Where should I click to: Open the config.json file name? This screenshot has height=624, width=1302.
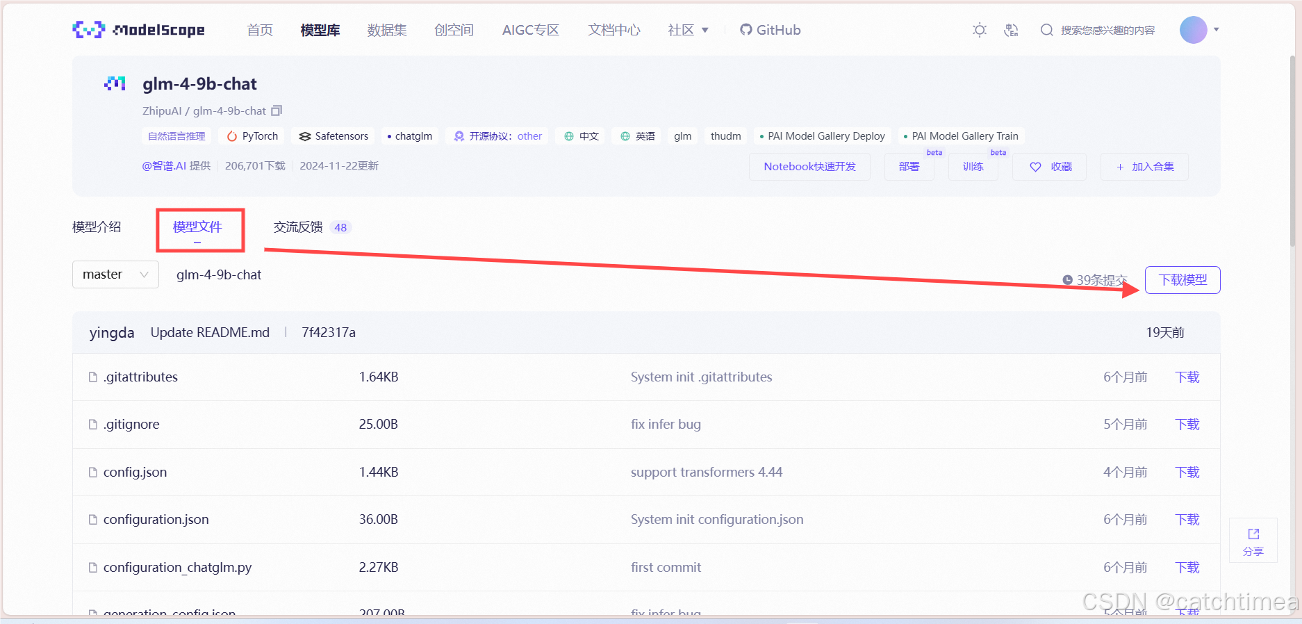[135, 472]
